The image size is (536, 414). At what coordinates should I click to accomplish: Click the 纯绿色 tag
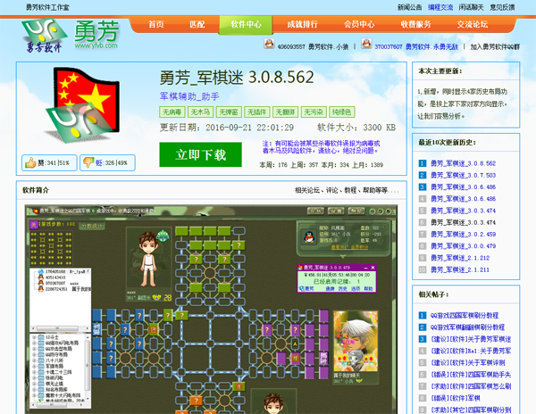(342, 112)
